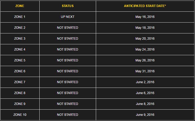Screen dimensions: 195x121
Task: Select the May 16, 2016 date cell
Action: 145,17
